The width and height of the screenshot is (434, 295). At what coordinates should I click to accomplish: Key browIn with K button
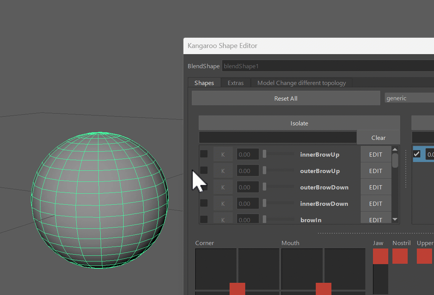point(223,219)
